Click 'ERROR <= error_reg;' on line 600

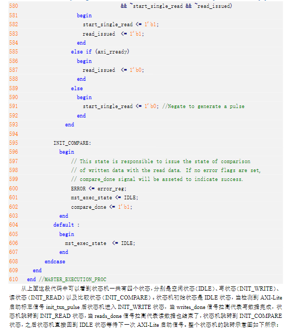99,189
